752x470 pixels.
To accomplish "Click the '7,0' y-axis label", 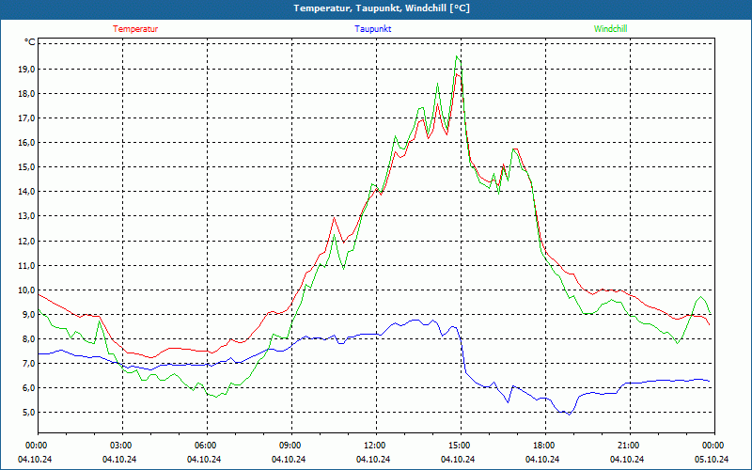I will (x=29, y=363).
